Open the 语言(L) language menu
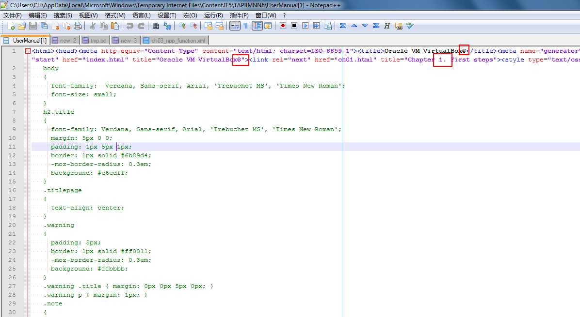The height and width of the screenshot is (317, 580). [141, 15]
